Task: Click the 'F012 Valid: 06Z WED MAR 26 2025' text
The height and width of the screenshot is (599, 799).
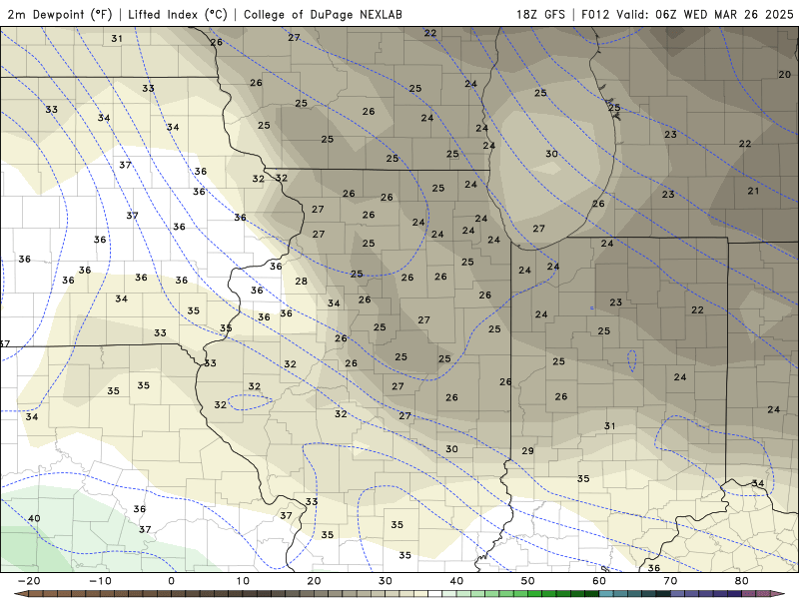Action: [x=687, y=14]
